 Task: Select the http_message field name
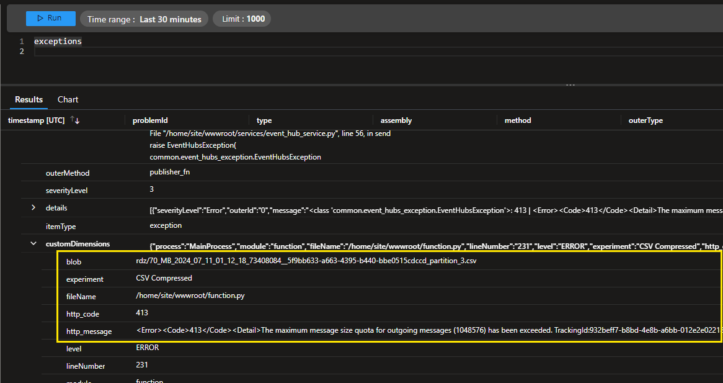(89, 331)
